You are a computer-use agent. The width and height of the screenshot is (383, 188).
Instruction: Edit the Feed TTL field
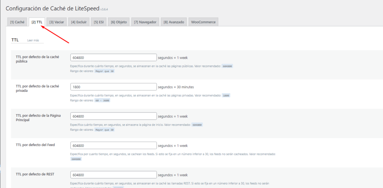(113, 145)
